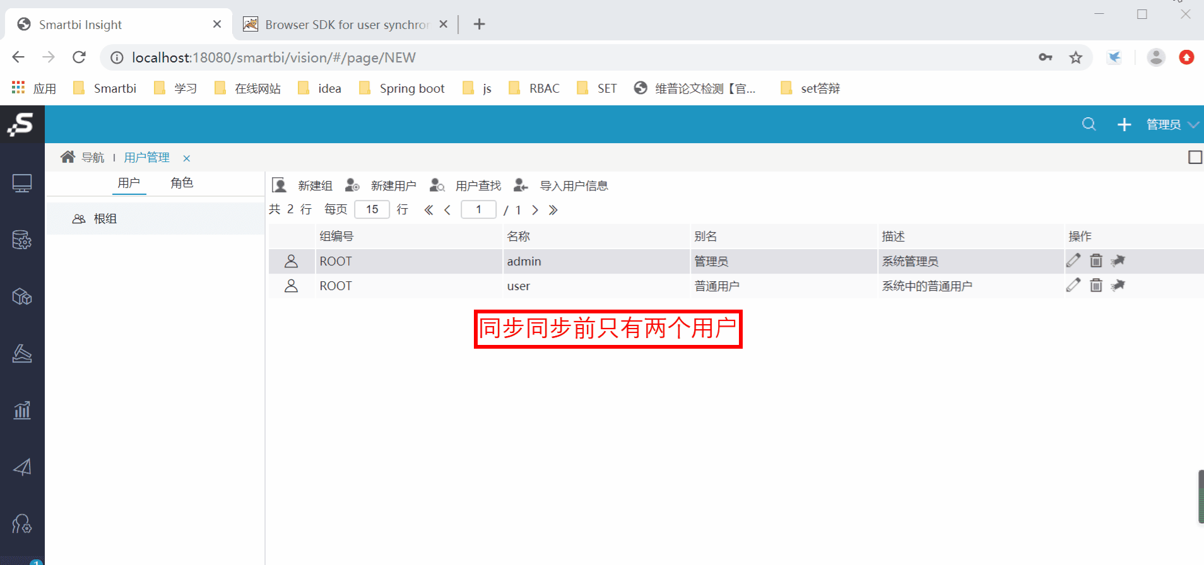Click the home icon next to 导航
Image resolution: width=1204 pixels, height=565 pixels.
[68, 156]
